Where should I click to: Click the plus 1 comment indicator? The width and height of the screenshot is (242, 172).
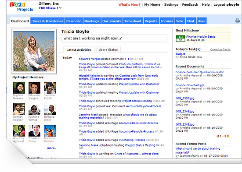[x=127, y=59]
